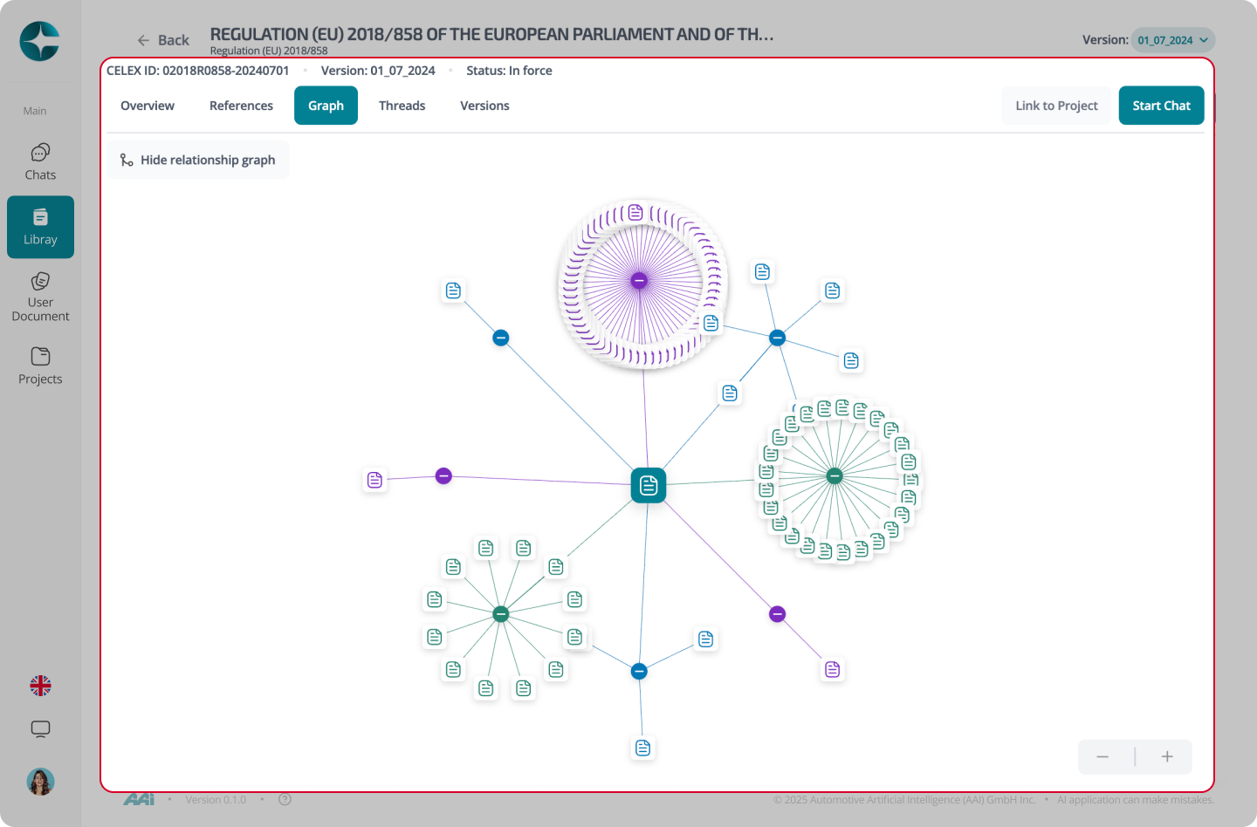This screenshot has height=827, width=1257.
Task: Collapse the green cluster node on right
Action: [835, 475]
